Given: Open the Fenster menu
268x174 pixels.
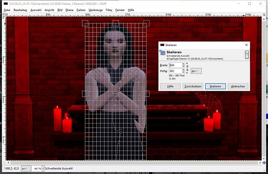Looking at the screenshot, I should click(x=120, y=10).
